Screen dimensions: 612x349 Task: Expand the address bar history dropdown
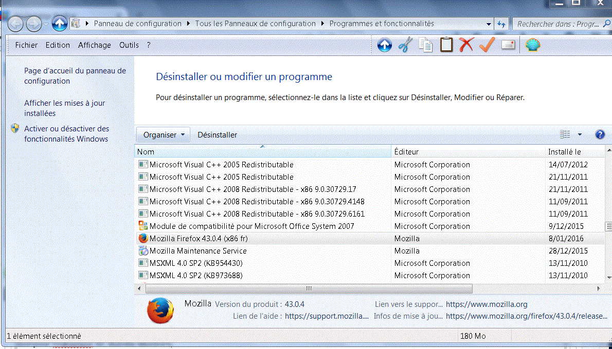click(x=489, y=24)
